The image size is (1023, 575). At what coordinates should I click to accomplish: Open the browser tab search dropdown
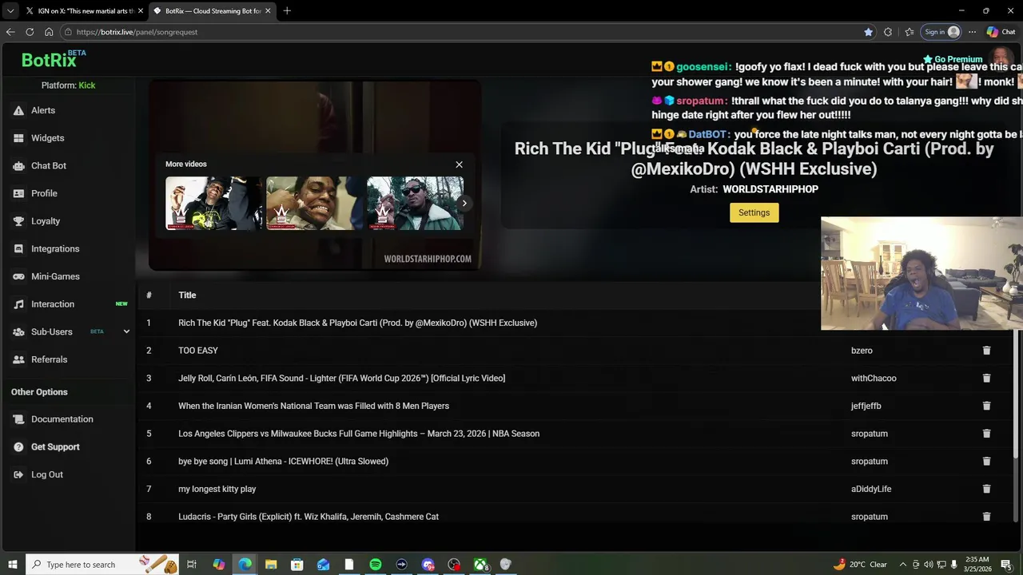(x=10, y=11)
